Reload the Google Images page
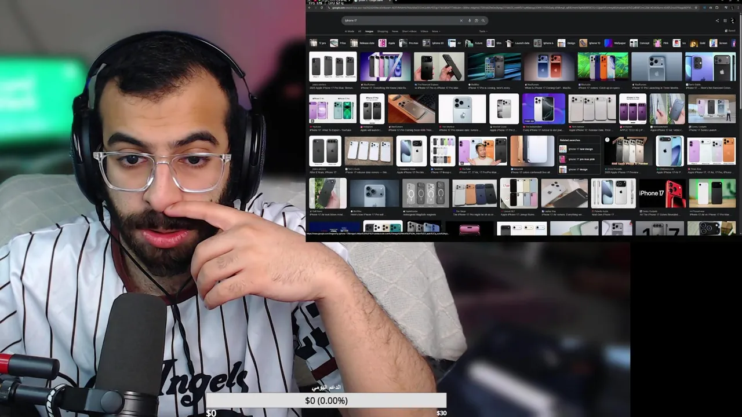Viewport: 742px width, 417px height. pyautogui.click(x=322, y=8)
